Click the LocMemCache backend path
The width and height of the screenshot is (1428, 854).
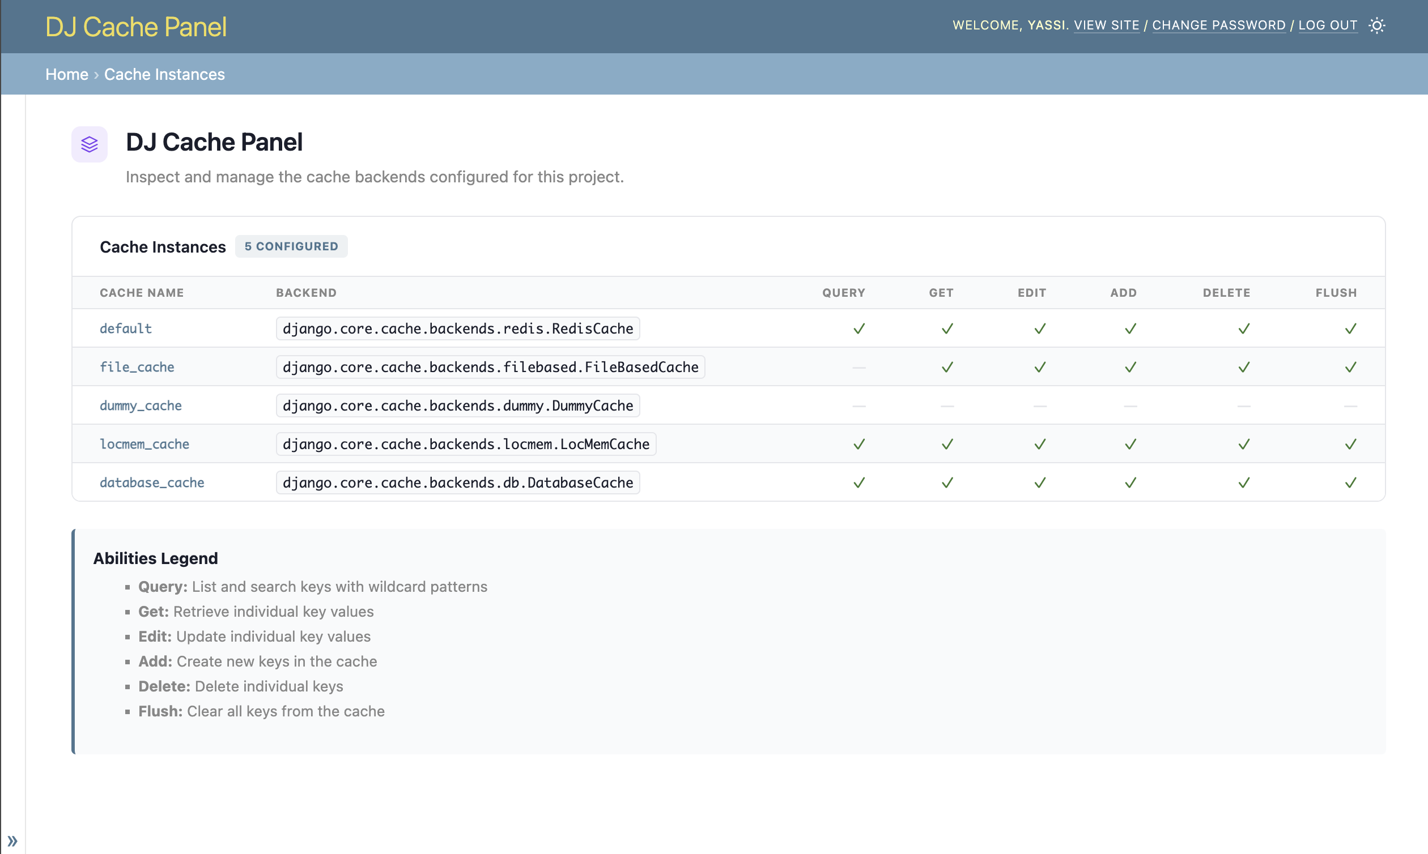coord(466,444)
